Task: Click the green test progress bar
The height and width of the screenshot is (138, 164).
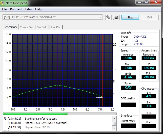Action: point(60,114)
